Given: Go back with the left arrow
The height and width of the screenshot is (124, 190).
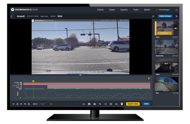Looking at the screenshot, I should click(x=11, y=16).
